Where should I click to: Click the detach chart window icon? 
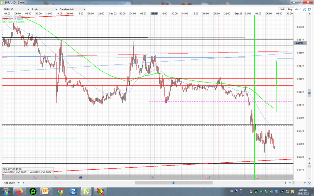(x=309, y=9)
